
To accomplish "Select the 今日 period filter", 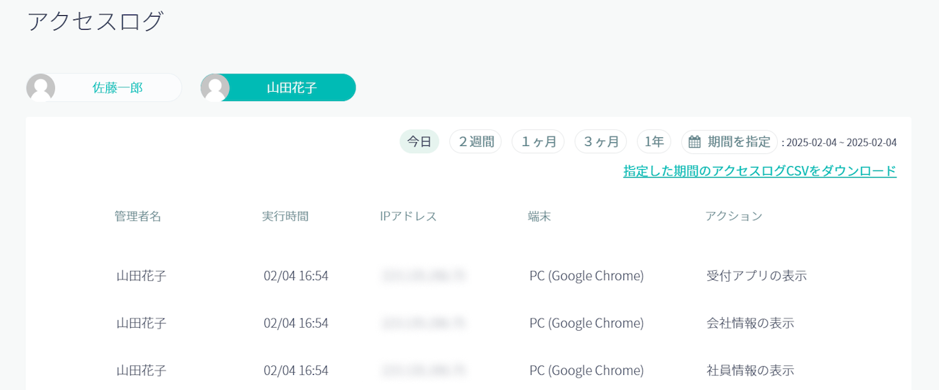I will [419, 142].
